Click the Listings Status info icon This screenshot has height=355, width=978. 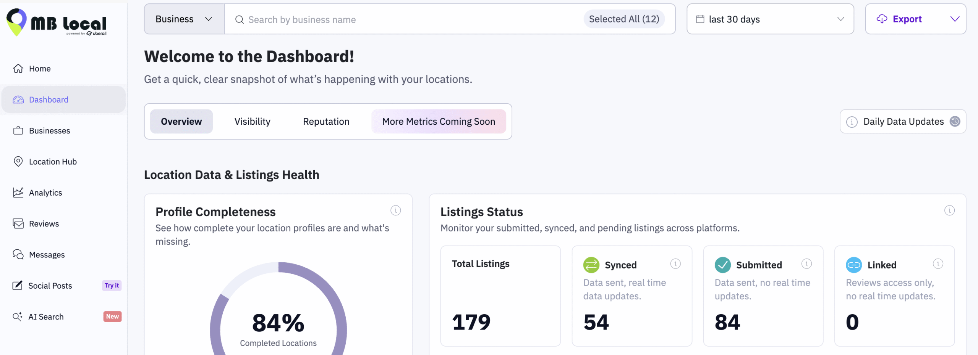[x=949, y=210]
